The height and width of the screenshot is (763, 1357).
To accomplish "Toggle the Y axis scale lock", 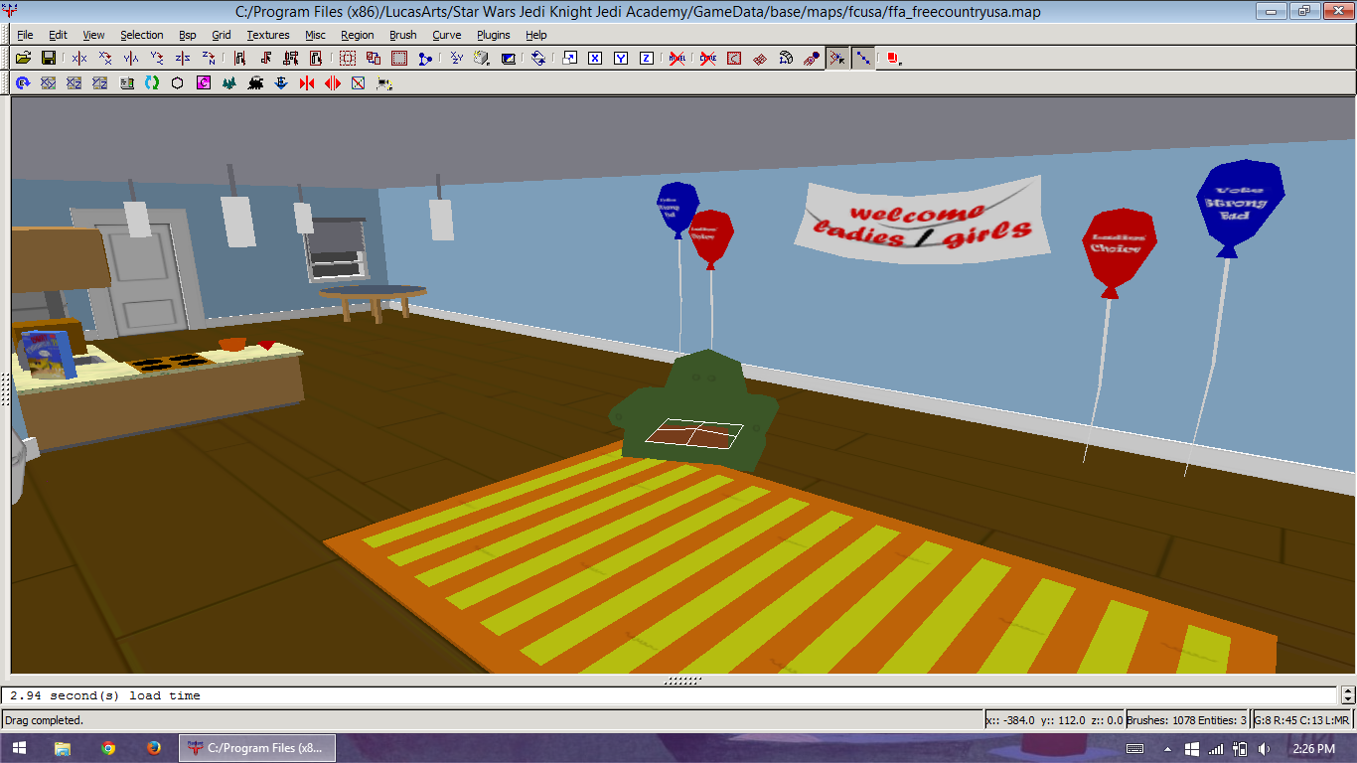I will tap(621, 59).
